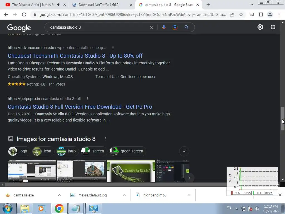This screenshot has height=214, width=285.
Task: Open downloaded maxresdefault.jpg
Action: click(x=92, y=195)
